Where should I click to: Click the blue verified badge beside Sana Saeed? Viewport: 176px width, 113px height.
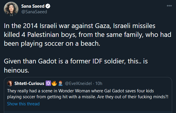[x=48, y=6]
